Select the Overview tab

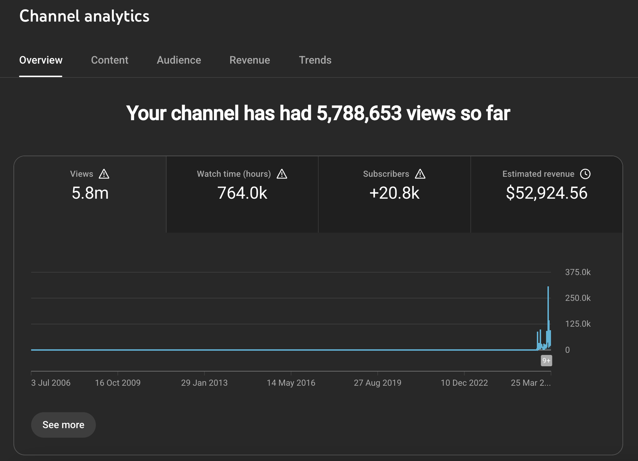pyautogui.click(x=41, y=60)
